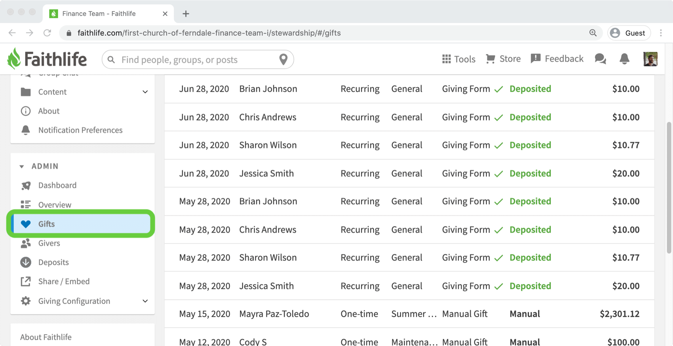Click the Content folder icon
This screenshot has width=673, height=346.
pos(26,92)
